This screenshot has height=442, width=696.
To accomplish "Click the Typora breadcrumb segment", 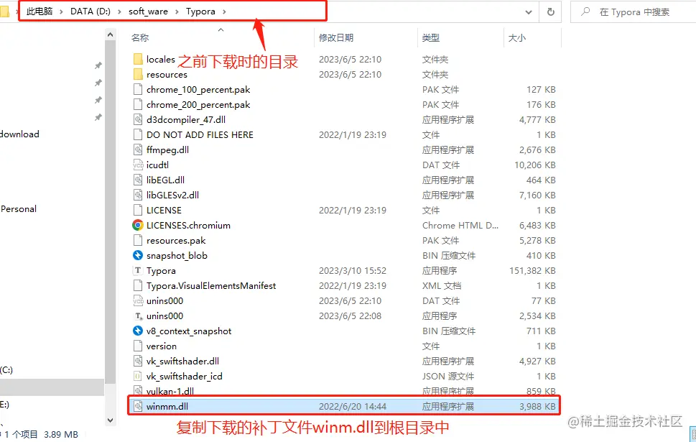I will pos(200,11).
